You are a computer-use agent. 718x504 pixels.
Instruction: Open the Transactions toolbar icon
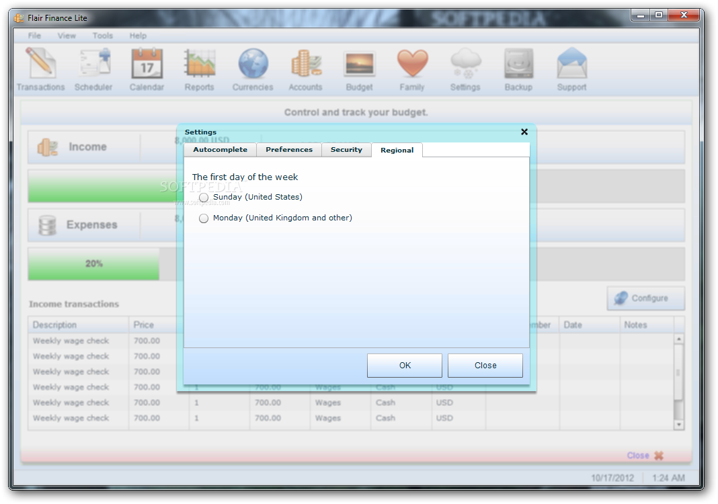[x=41, y=70]
